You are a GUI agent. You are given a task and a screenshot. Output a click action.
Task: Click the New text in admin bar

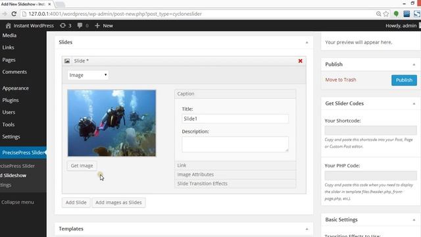click(108, 26)
